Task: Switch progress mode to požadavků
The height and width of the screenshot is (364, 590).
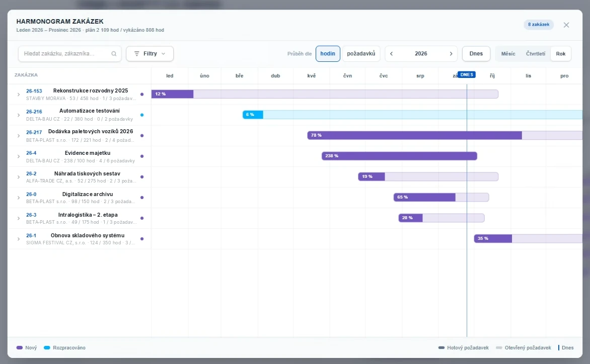Action: click(361, 54)
